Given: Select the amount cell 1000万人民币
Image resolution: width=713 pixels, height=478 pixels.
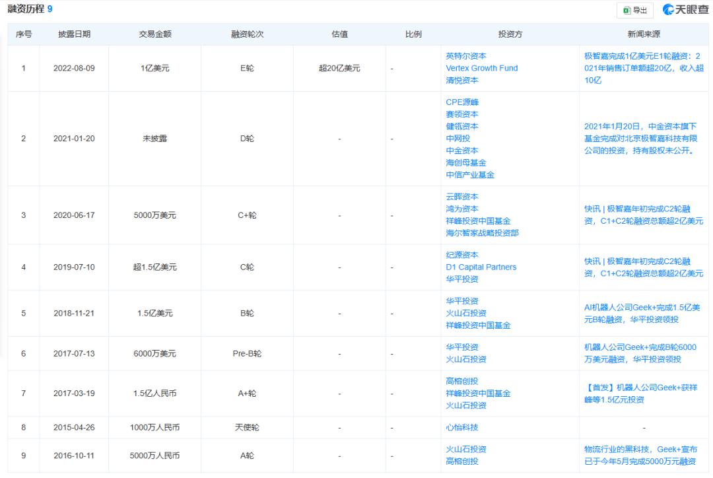Looking at the screenshot, I should coord(154,428).
